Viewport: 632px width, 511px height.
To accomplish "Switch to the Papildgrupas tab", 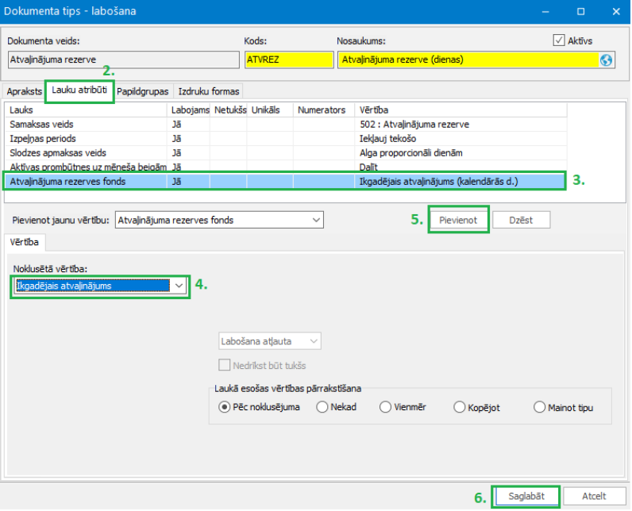I will [143, 91].
